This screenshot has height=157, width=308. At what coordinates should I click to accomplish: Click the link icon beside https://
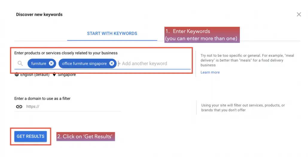point(19,107)
